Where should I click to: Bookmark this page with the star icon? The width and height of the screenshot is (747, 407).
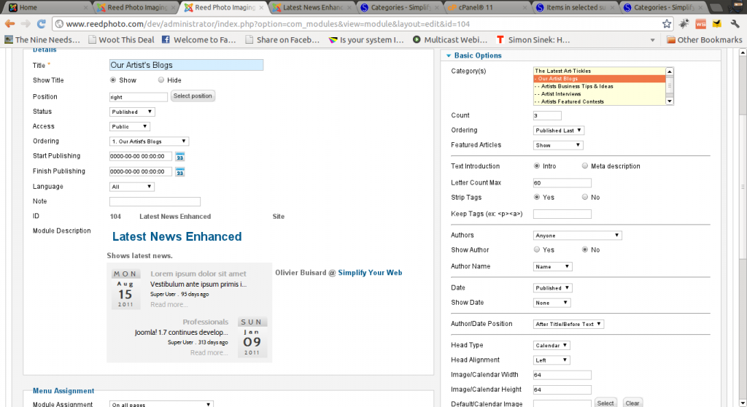click(667, 24)
